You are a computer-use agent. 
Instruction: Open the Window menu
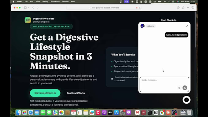[x=65, y=2]
